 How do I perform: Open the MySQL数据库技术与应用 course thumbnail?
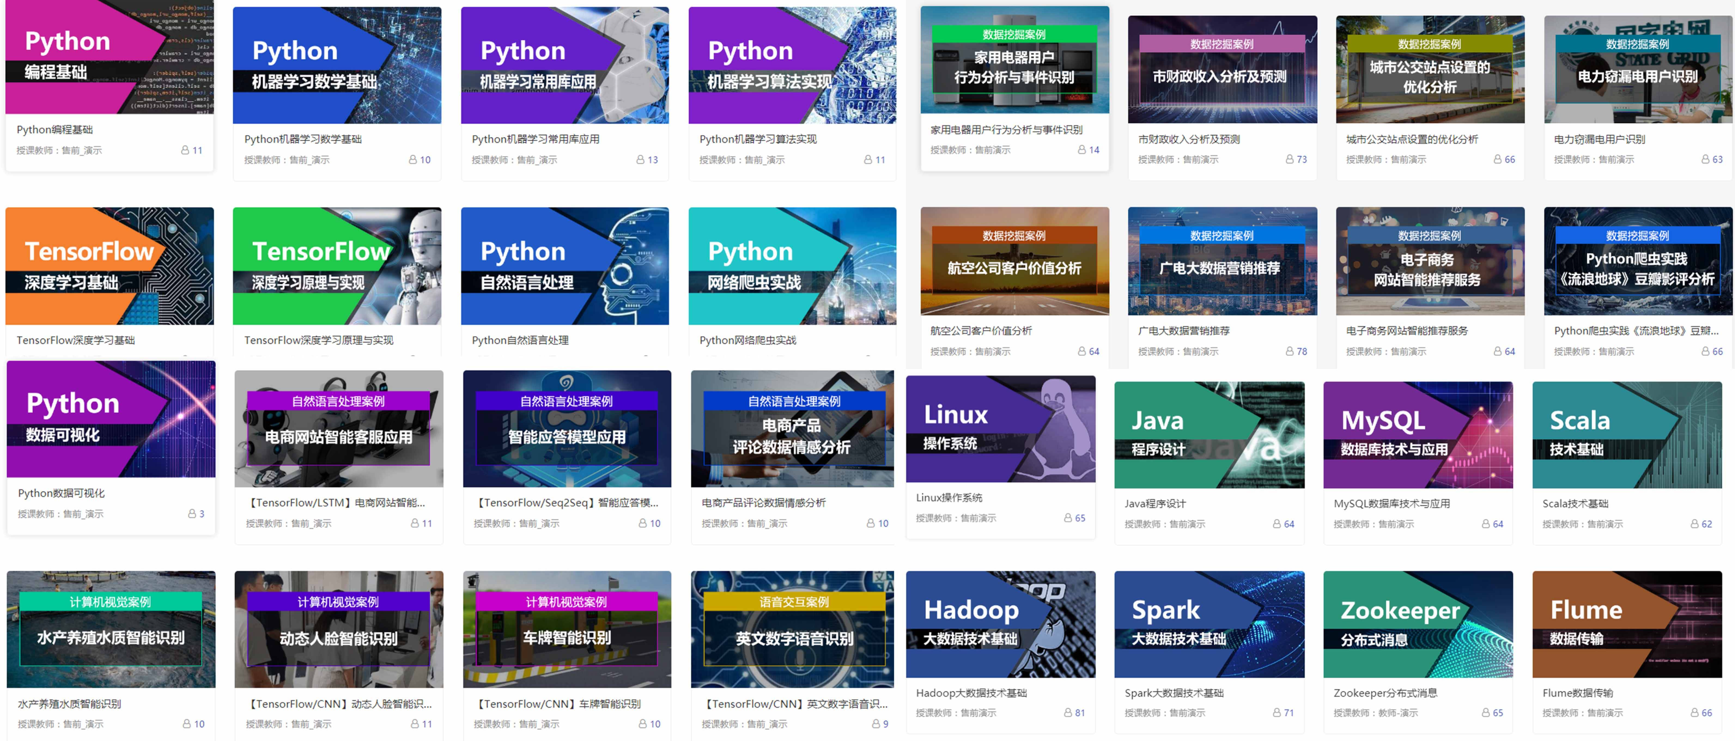point(1418,435)
